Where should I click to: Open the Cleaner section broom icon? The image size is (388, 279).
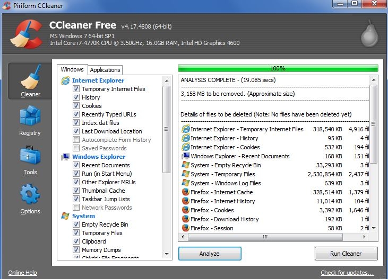[x=30, y=77]
